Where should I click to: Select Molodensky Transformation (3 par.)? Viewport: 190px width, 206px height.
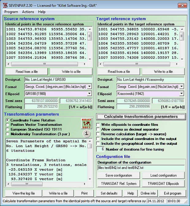point(7,134)
